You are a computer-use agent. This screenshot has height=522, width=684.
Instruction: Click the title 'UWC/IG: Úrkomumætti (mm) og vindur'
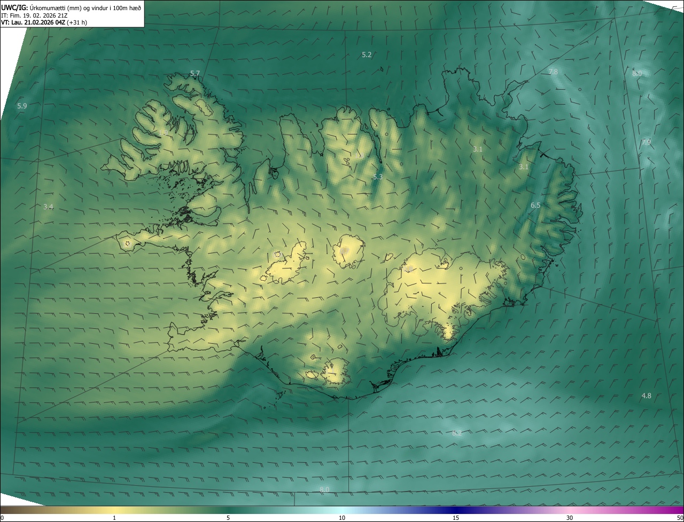click(71, 7)
